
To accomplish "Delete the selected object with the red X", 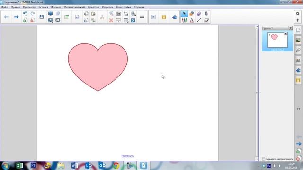I will 111,20.
